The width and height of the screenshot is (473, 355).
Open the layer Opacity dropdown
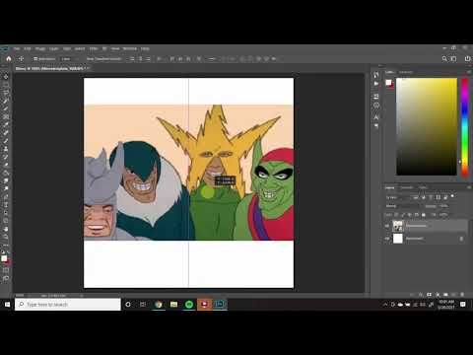pos(444,206)
